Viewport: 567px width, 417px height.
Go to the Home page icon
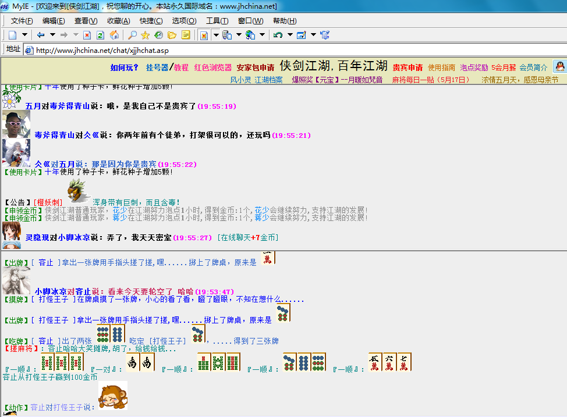coord(114,35)
